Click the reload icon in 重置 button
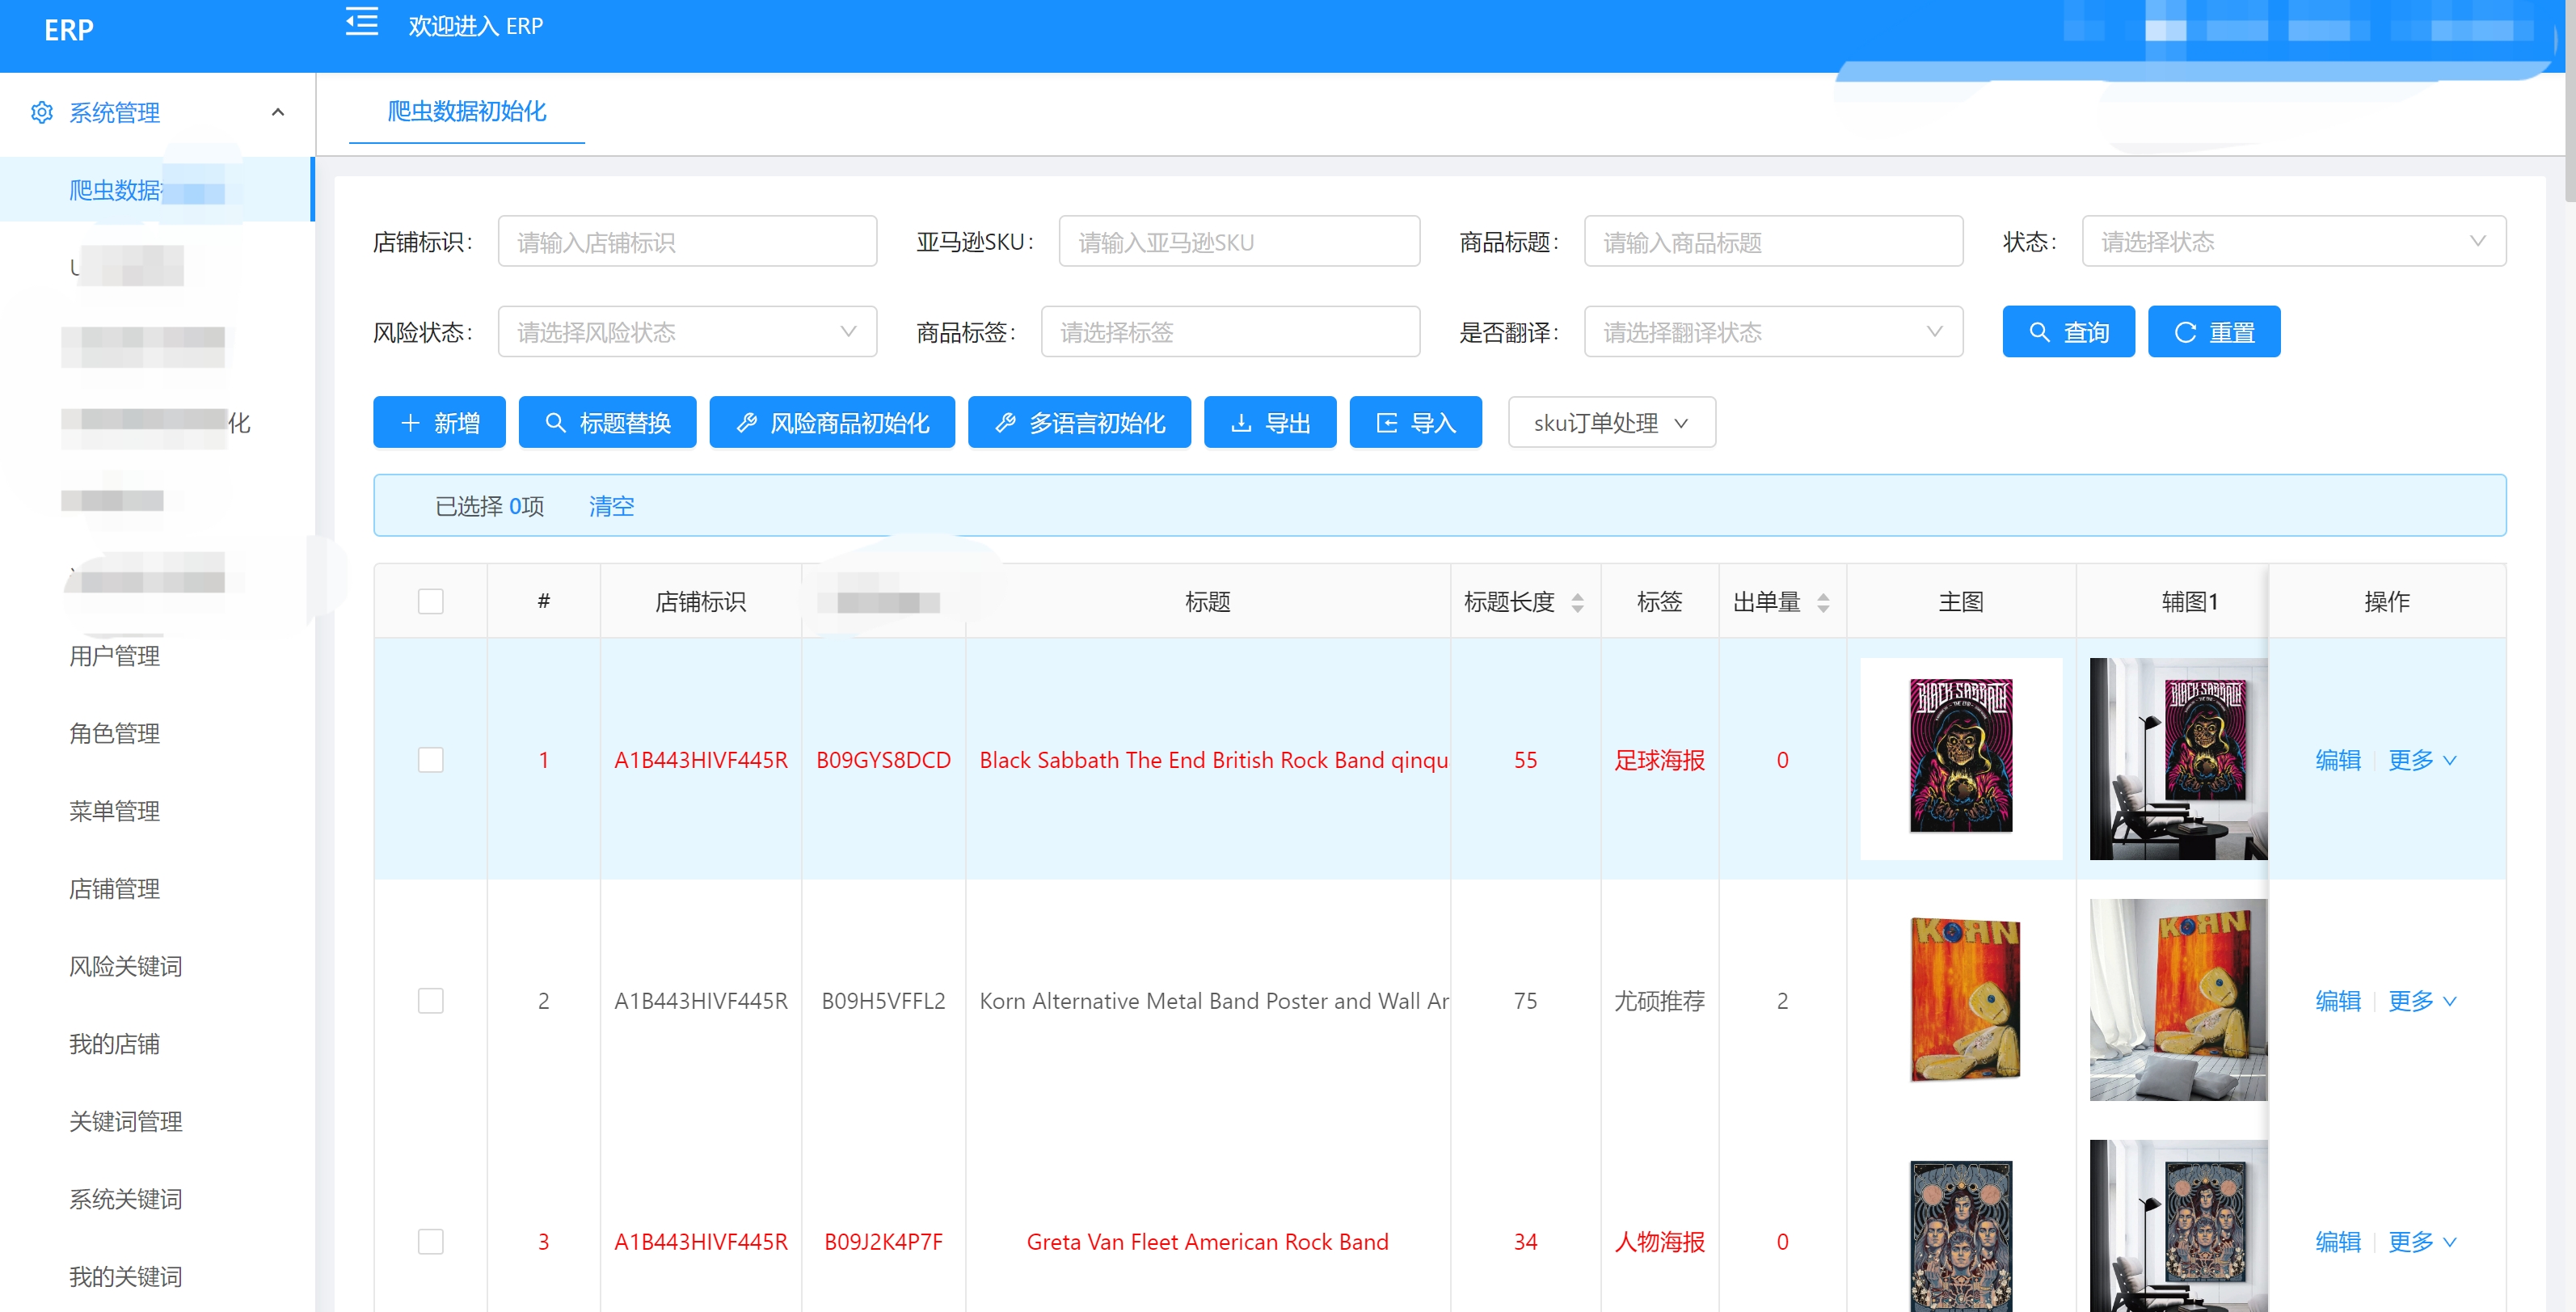The width and height of the screenshot is (2576, 1312). (2185, 332)
